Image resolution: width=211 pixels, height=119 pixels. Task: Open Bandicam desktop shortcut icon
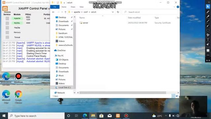[x=18, y=78]
